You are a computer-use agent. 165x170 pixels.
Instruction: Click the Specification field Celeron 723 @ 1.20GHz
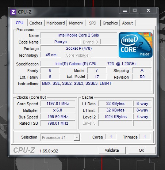(96, 64)
